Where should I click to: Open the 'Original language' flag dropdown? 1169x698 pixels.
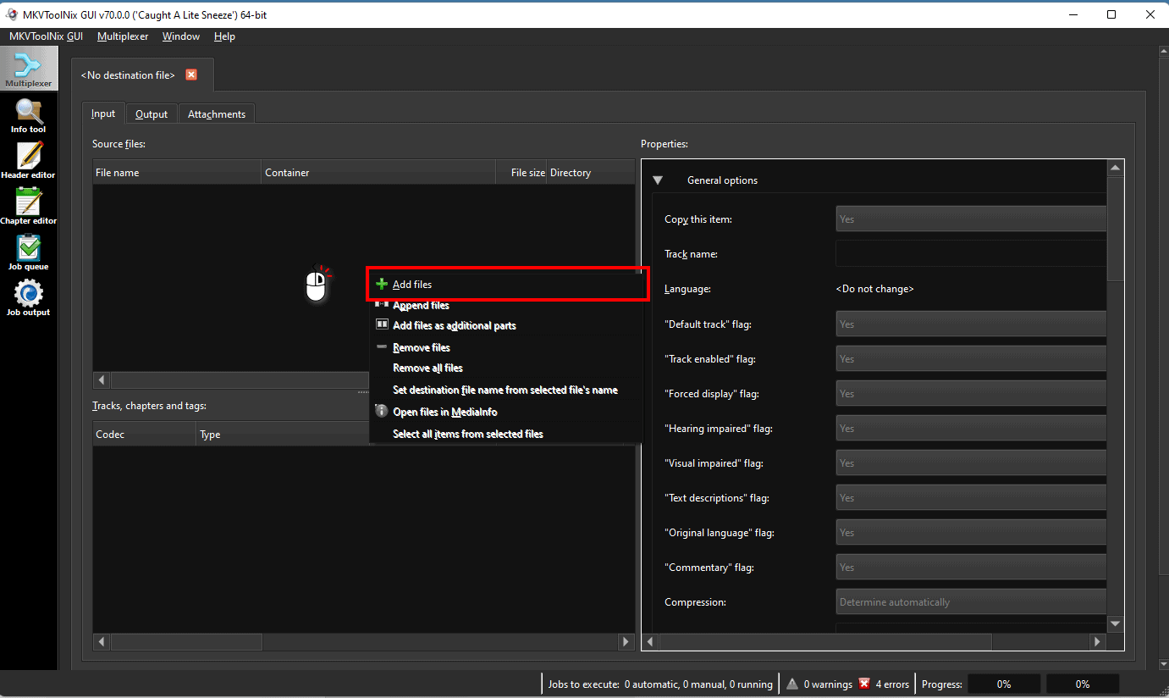pyautogui.click(x=971, y=532)
